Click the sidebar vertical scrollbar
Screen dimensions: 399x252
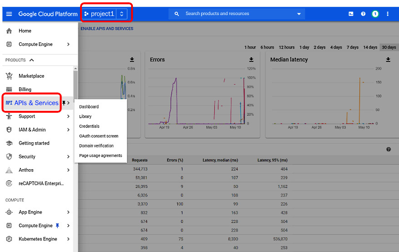click(x=76, y=86)
